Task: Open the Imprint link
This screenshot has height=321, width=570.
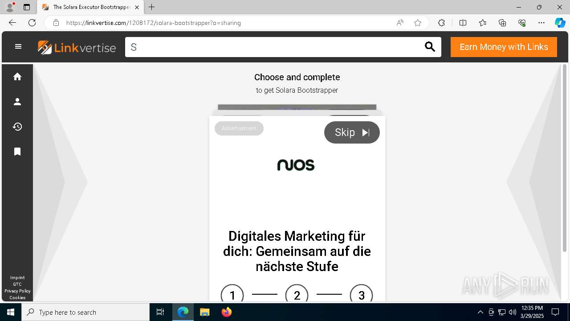Action: (x=17, y=278)
